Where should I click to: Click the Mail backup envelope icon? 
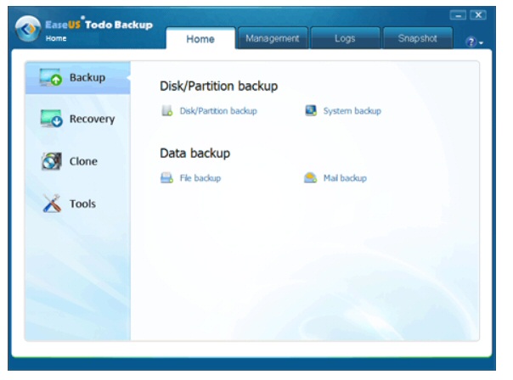coord(310,178)
